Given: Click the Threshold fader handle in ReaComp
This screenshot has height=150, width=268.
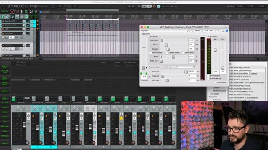Looking at the screenshot, I should point(144,68).
